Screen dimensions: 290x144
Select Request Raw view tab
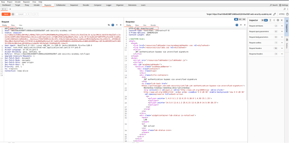(13, 25)
